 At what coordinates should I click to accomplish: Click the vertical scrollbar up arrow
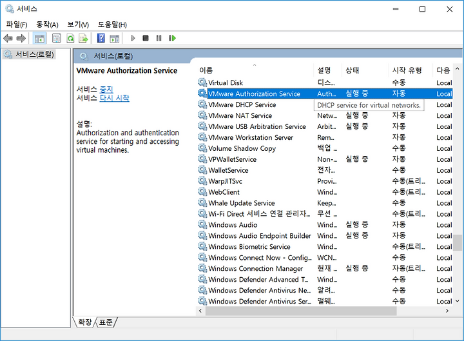[457, 69]
